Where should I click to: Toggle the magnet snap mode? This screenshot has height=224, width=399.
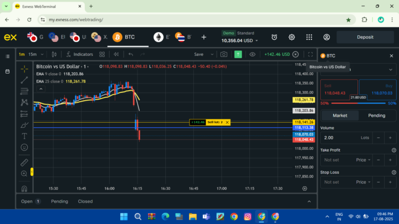click(24, 189)
